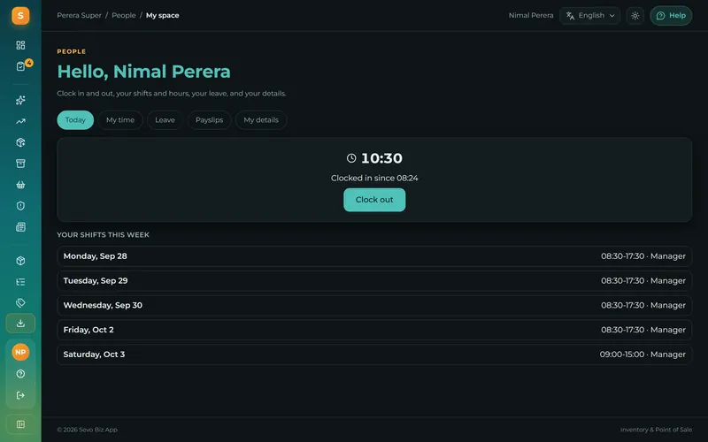Select the Monday, Sep 28 shift row
The height and width of the screenshot is (442, 708).
[x=374, y=256]
